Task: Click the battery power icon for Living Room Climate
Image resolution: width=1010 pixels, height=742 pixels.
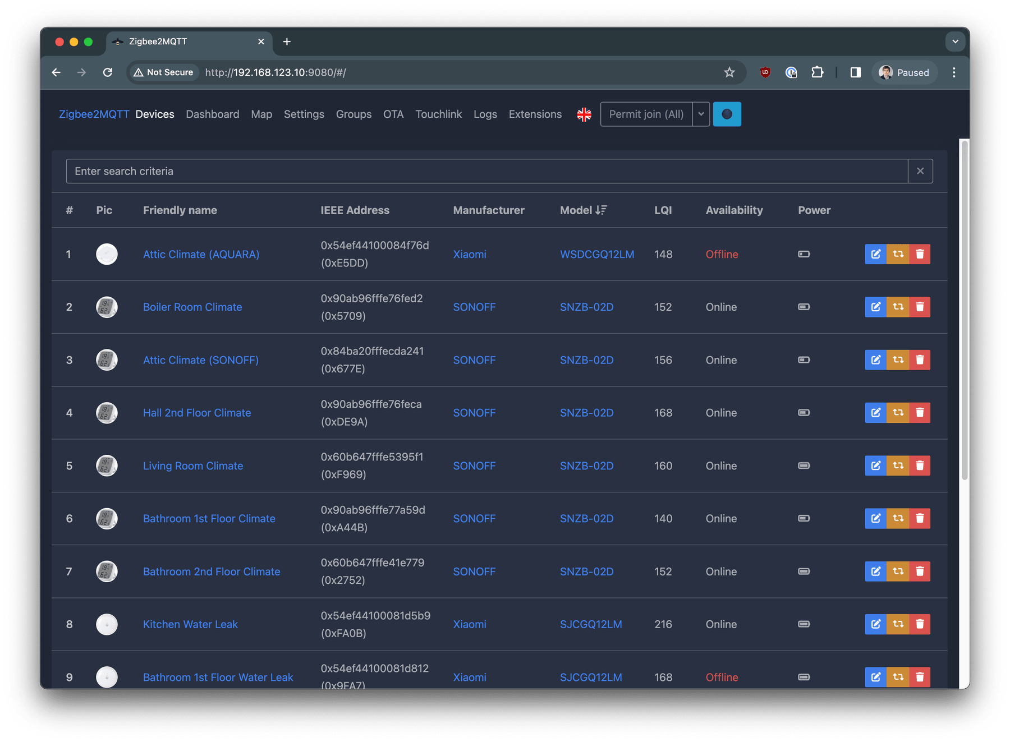Action: [804, 466]
